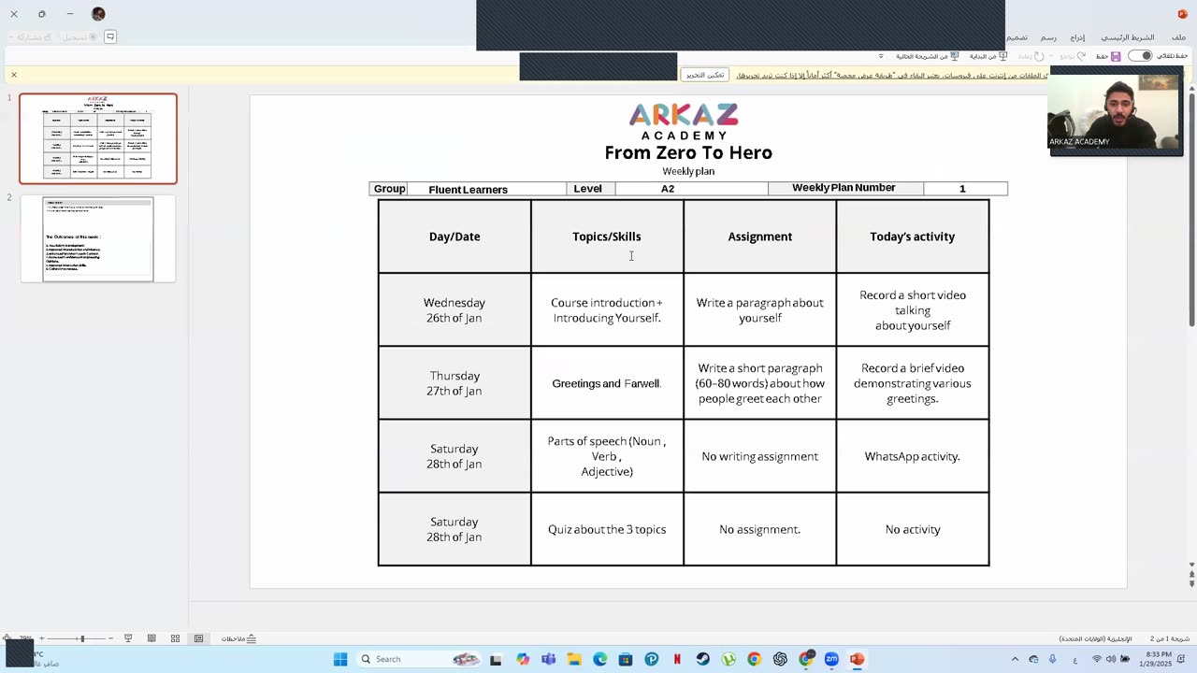Open the Windows Start menu
The width and height of the screenshot is (1197, 673).
pyautogui.click(x=340, y=659)
